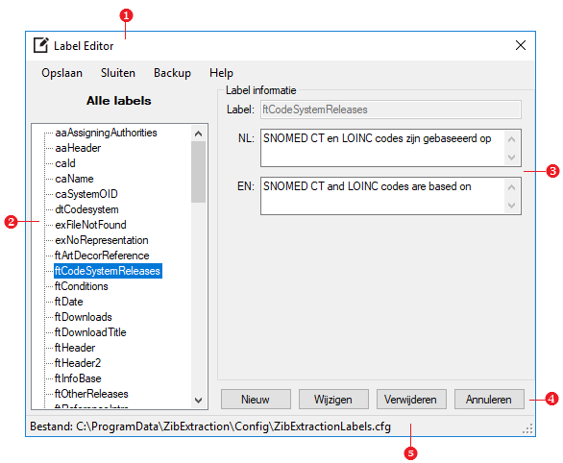Screen dimensions: 563x463
Task: Click the Alle labels heading
Action: (x=119, y=101)
